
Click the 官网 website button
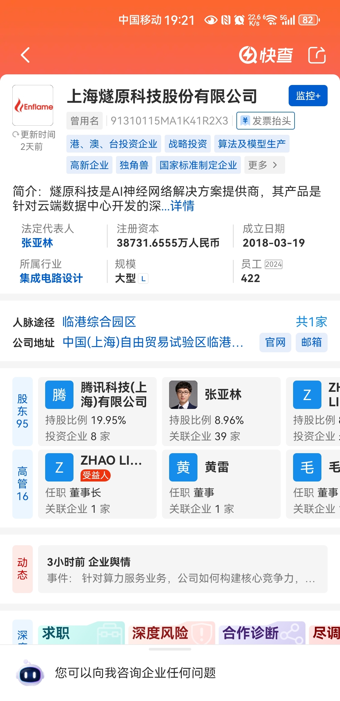coord(275,343)
